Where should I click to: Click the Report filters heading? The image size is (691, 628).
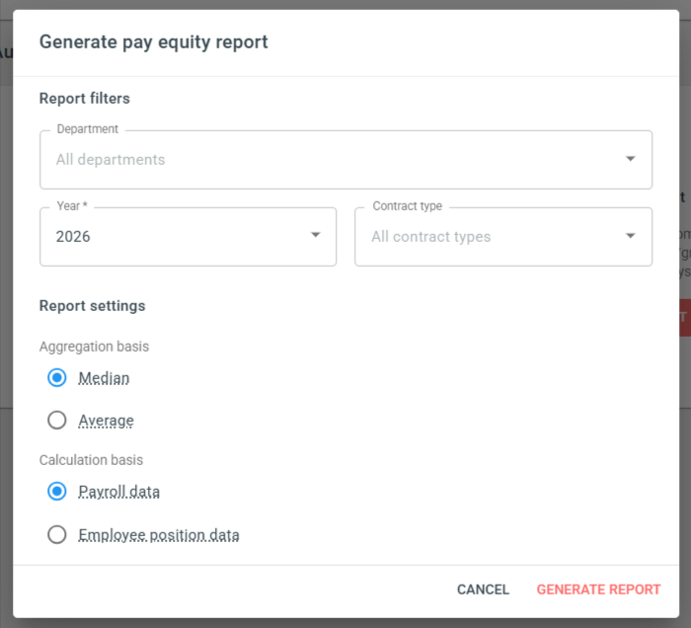click(x=85, y=99)
